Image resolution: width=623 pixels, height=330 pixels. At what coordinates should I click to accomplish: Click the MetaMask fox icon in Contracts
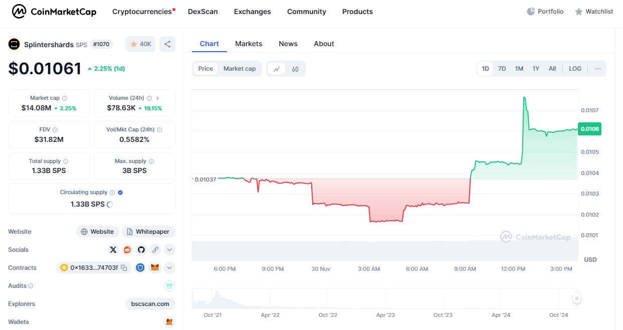tap(155, 268)
